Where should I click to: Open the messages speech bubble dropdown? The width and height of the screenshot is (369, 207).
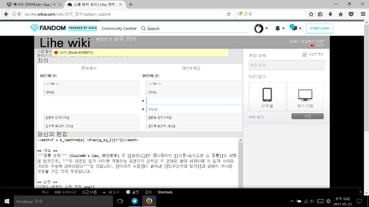[x=295, y=28]
